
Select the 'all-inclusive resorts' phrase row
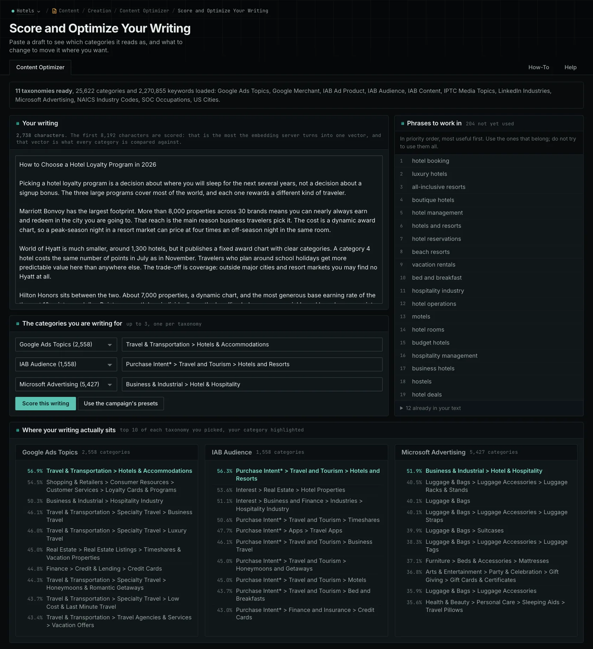489,187
